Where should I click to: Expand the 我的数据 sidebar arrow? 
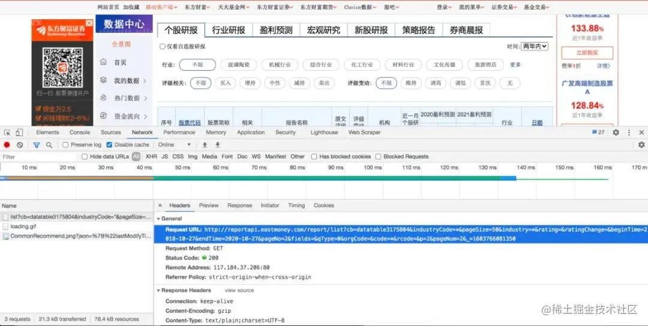click(x=145, y=81)
